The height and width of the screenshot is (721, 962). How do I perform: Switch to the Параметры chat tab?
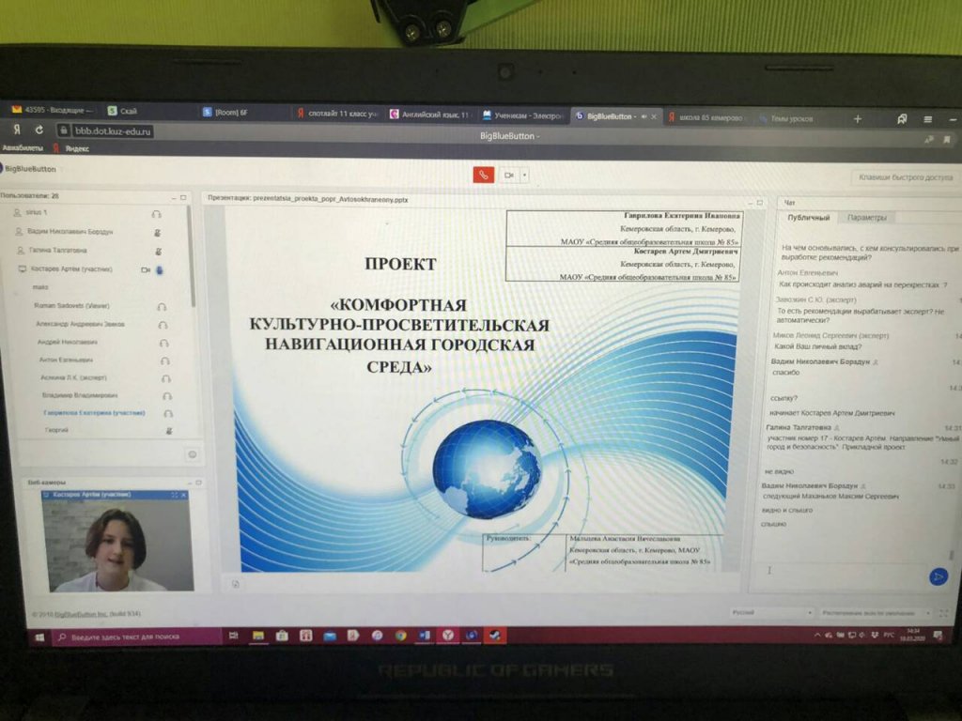point(866,218)
